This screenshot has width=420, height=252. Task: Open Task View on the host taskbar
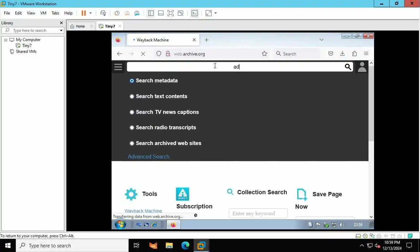click(x=136, y=245)
